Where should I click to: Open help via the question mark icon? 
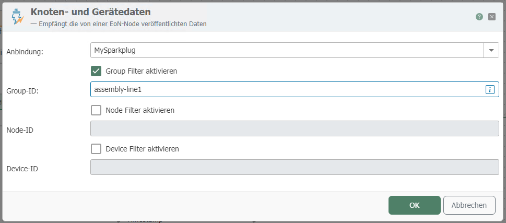point(479,17)
